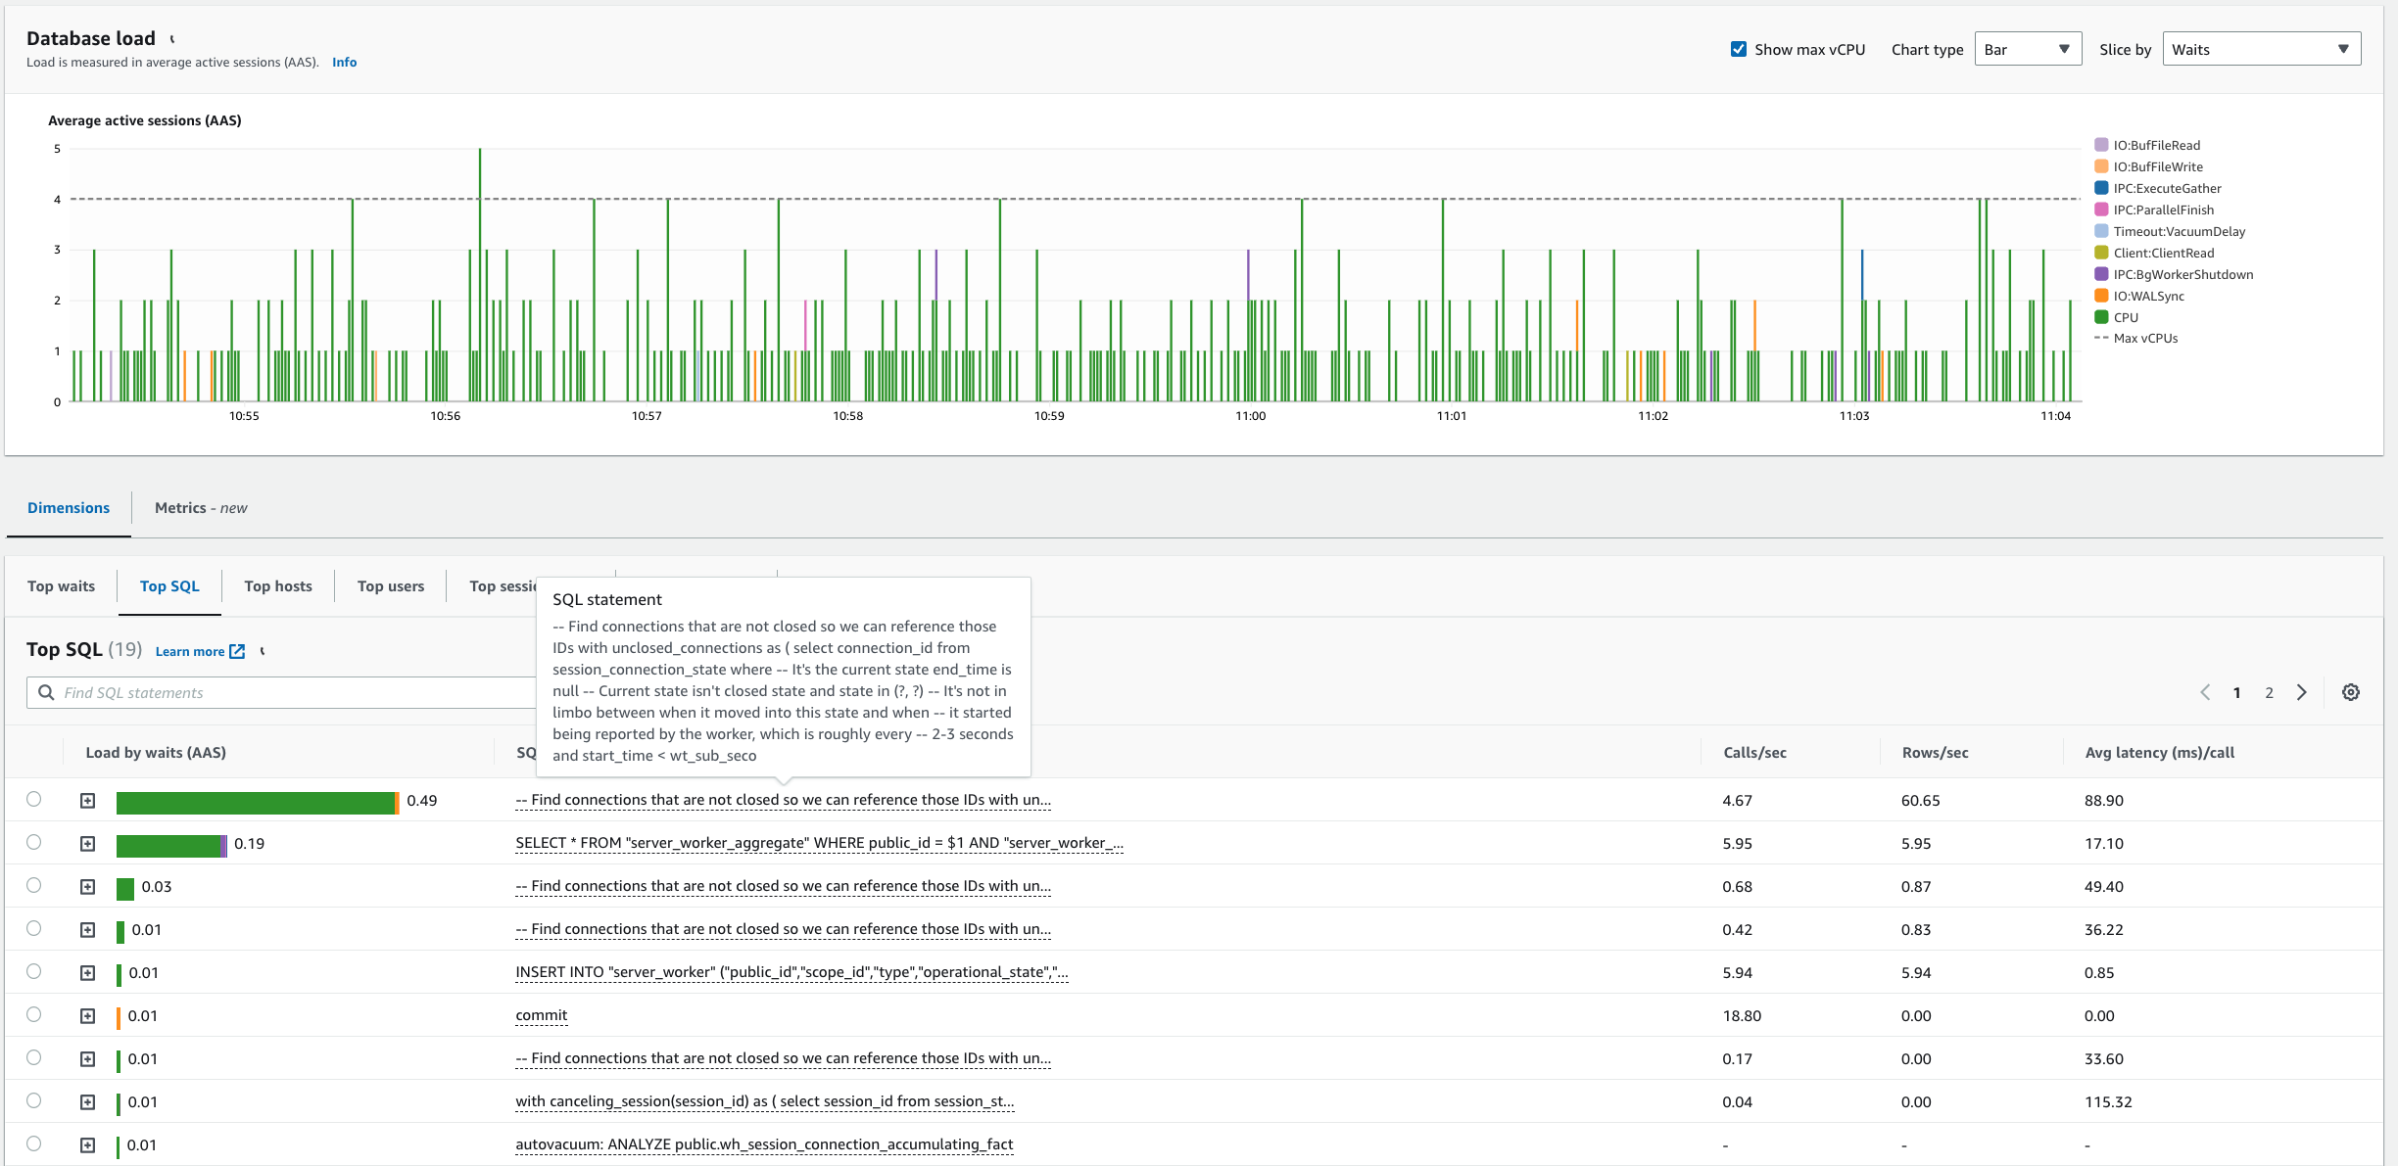
Task: Uncheck Show max vCPU
Action: [1738, 48]
